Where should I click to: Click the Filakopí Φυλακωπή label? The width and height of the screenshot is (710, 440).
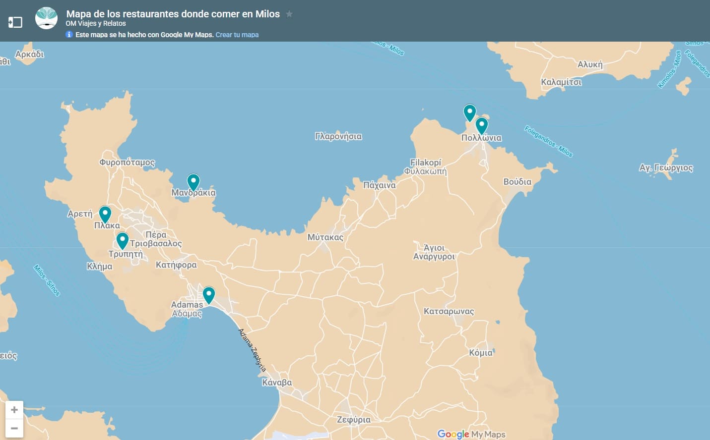(x=426, y=167)
